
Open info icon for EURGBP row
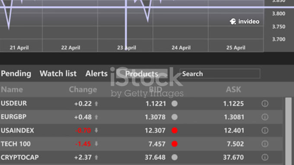pyautogui.click(x=265, y=117)
